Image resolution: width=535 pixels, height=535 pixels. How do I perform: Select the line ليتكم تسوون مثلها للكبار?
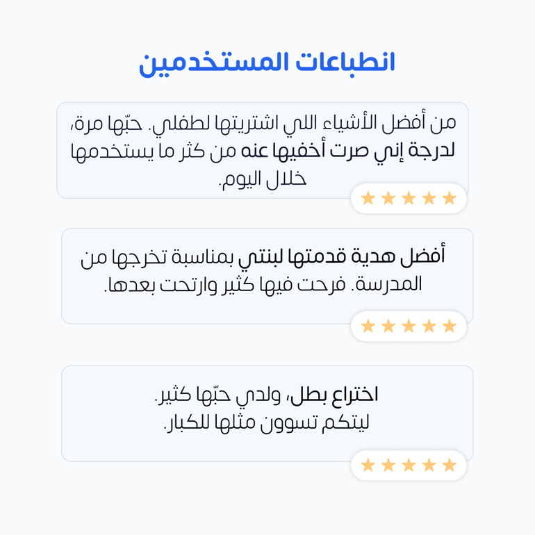[267, 423]
